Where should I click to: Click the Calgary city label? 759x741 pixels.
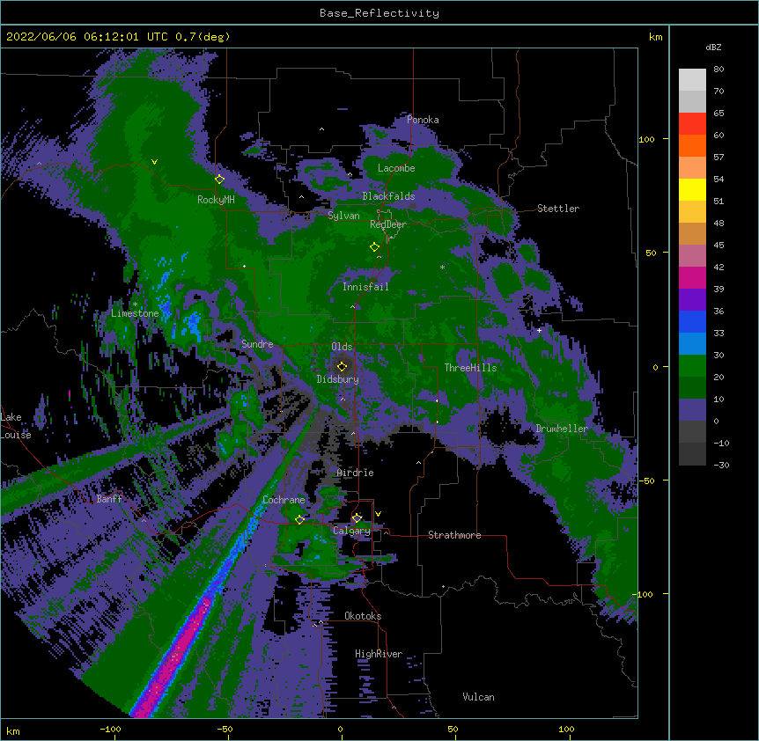point(352,531)
